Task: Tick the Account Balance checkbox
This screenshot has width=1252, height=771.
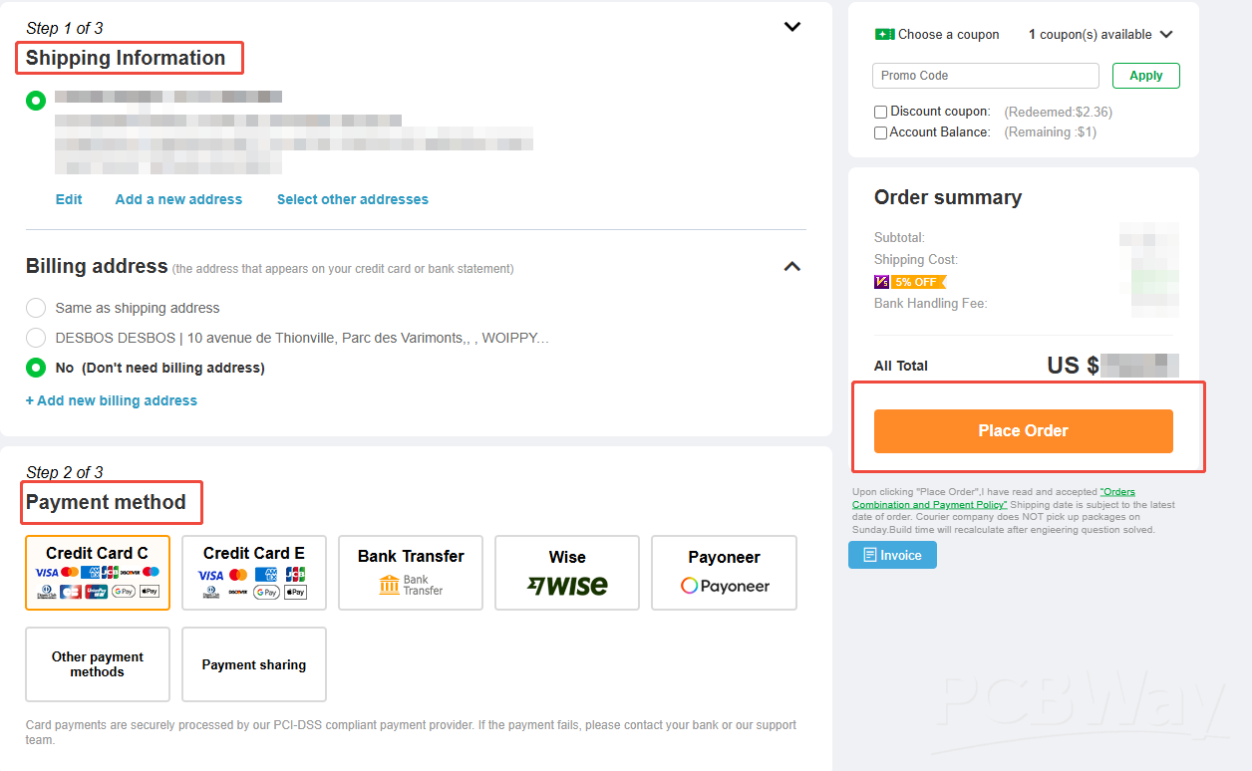Action: pos(880,132)
